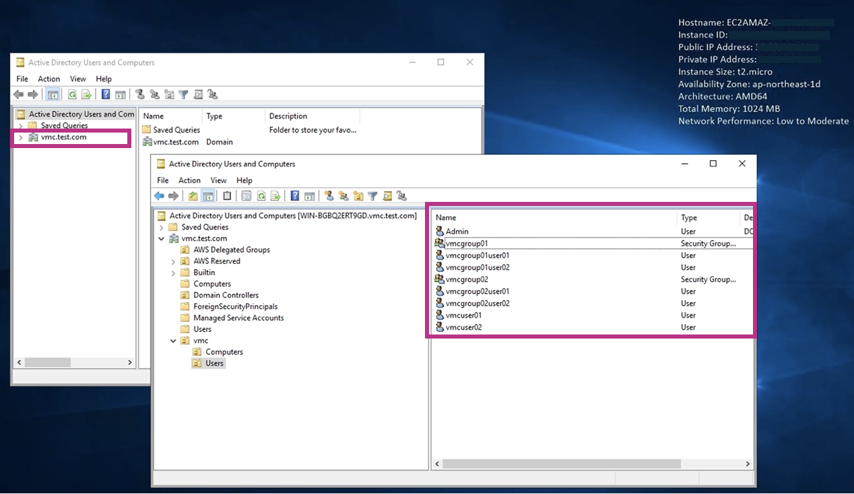The width and height of the screenshot is (854, 494).
Task: Select vmcuser01 user row
Action: click(593, 315)
